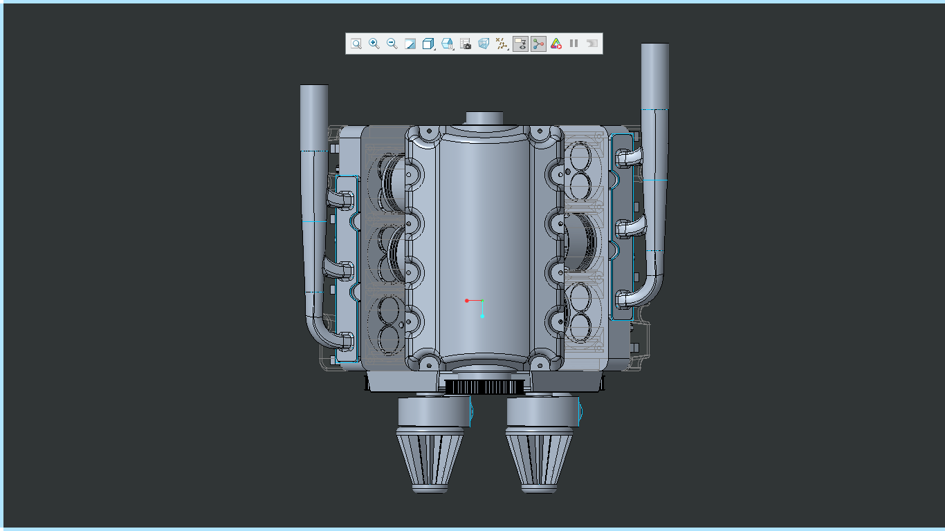
Task: Open the Display Style cube dropdown
Action: 429,44
